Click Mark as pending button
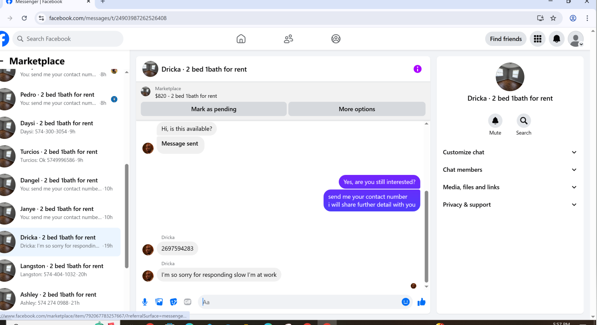This screenshot has width=597, height=325. tap(214, 109)
